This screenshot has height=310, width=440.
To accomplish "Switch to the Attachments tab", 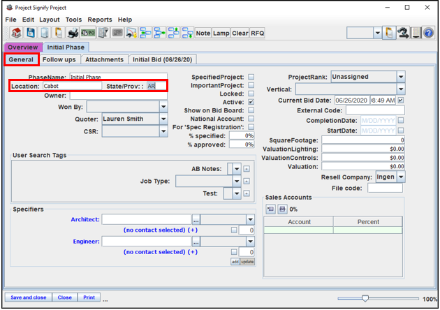I will pyautogui.click(x=104, y=59).
